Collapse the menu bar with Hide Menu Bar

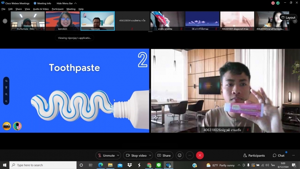(64, 3)
